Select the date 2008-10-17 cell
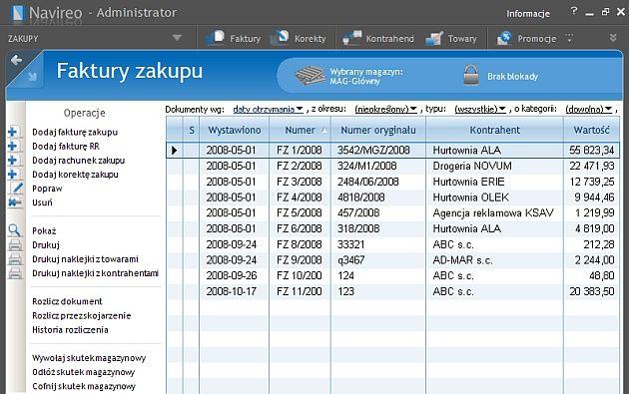The image size is (629, 394). (x=235, y=291)
